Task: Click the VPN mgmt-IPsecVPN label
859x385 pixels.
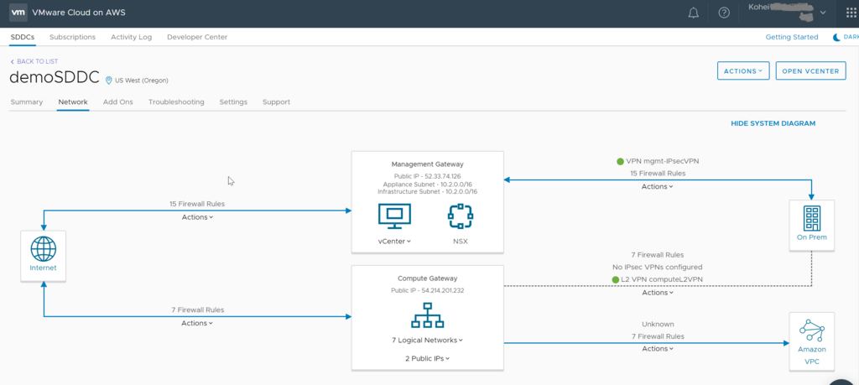Action: tap(663, 162)
